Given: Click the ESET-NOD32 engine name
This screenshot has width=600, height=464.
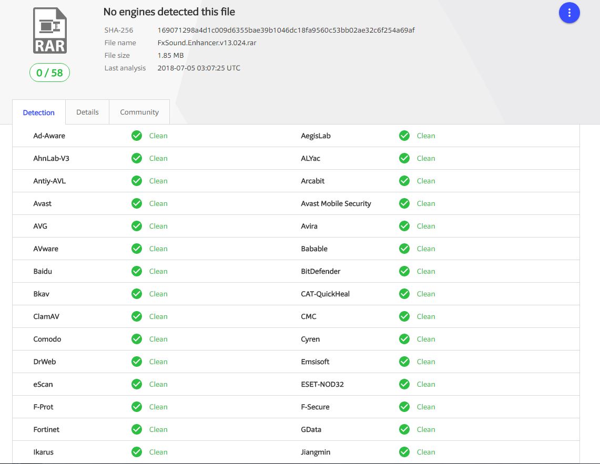Looking at the screenshot, I should pos(322,384).
